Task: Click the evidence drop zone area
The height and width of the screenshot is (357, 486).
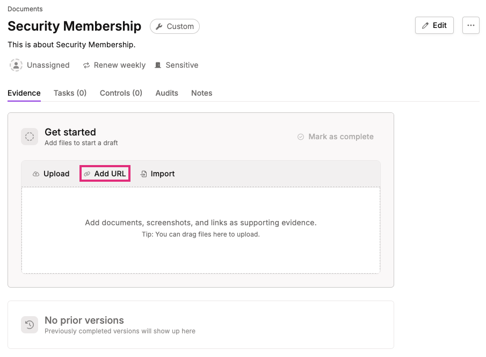Action: click(201, 230)
